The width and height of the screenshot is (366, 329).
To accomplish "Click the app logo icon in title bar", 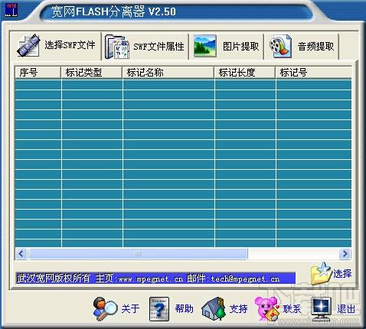I will coord(11,9).
